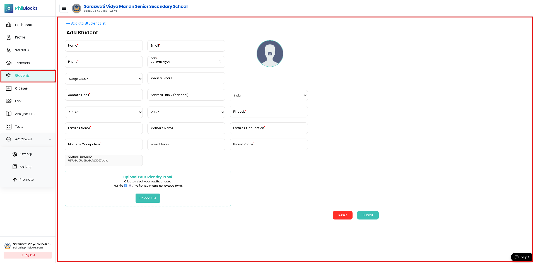533x263 pixels.
Task: Focus the Email input field
Action: pyautogui.click(x=186, y=46)
